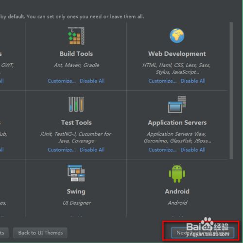
Task: Select the Application Servers heading
Action: click(177, 123)
